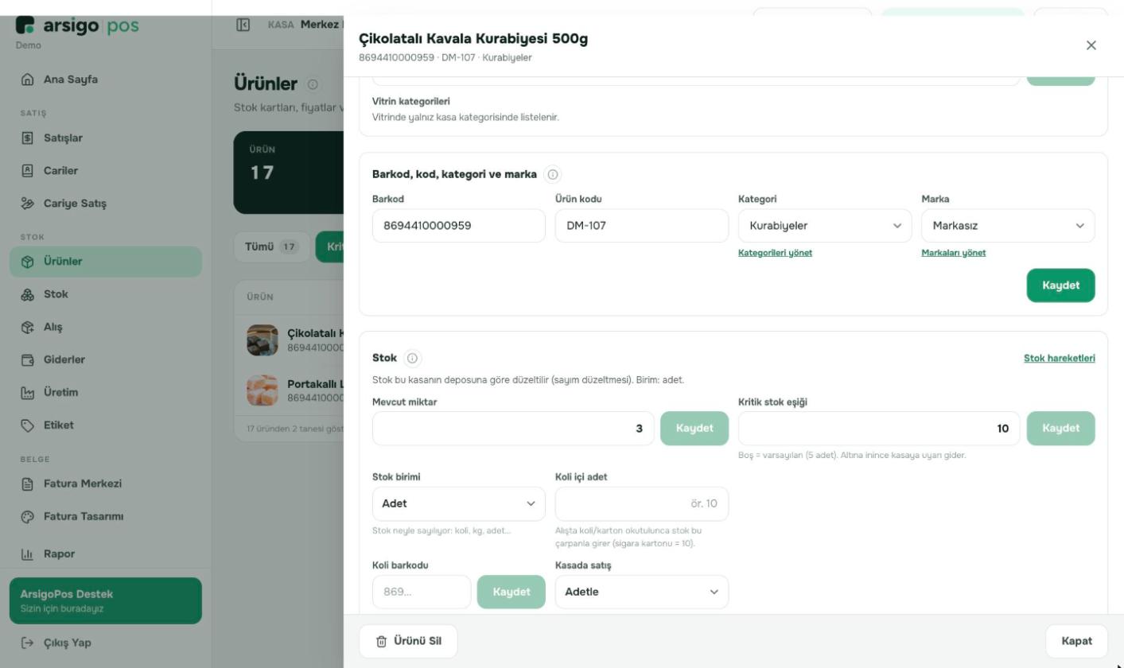Click Kaydet beside Koli barkodu field
The width and height of the screenshot is (1124, 668).
511,592
